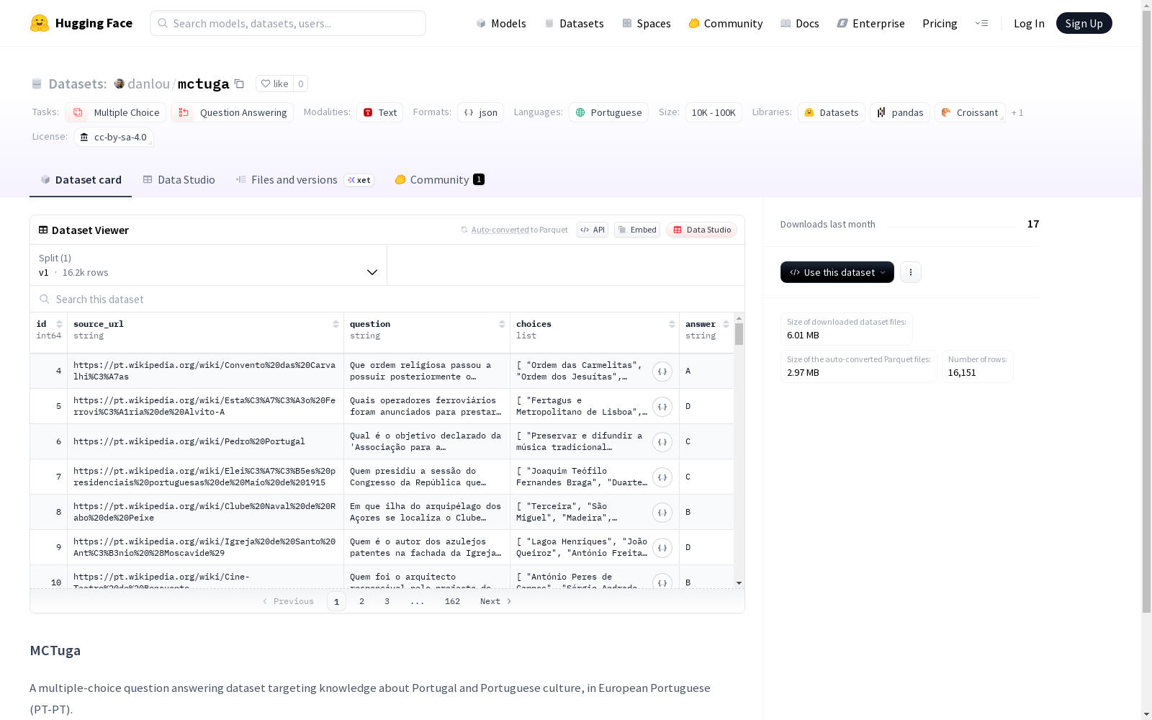The width and height of the screenshot is (1152, 720).
Task: Go to the Pricing page
Action: [940, 23]
